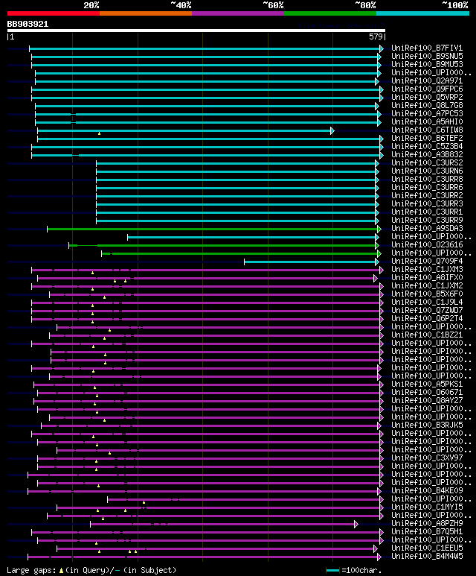The image size is (476, 576).
Task: Click the white query sequence bar
Action: tap(196, 31)
